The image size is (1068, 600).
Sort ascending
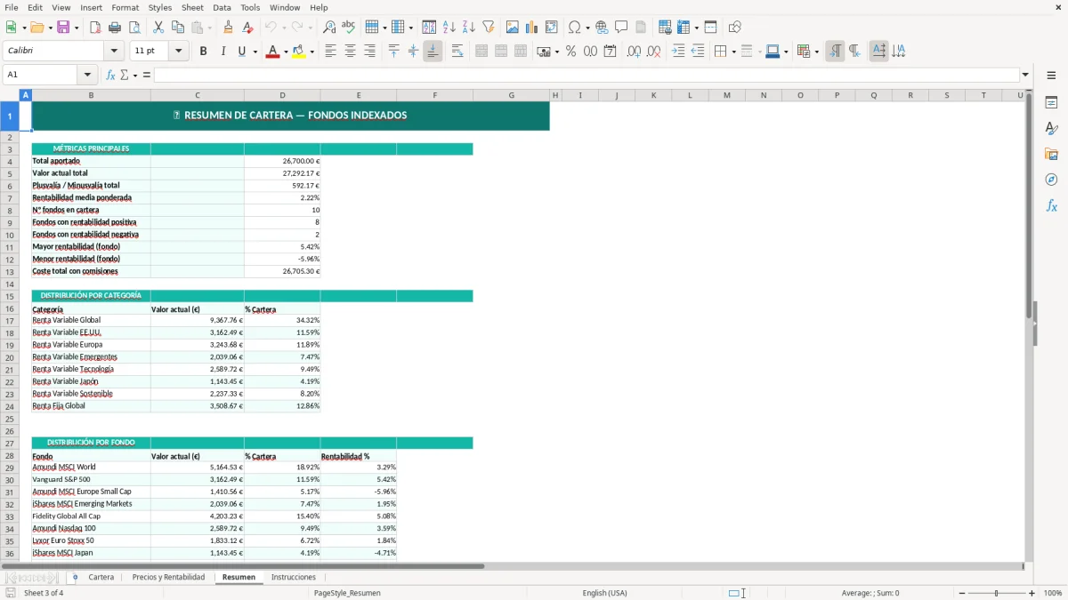point(449,28)
